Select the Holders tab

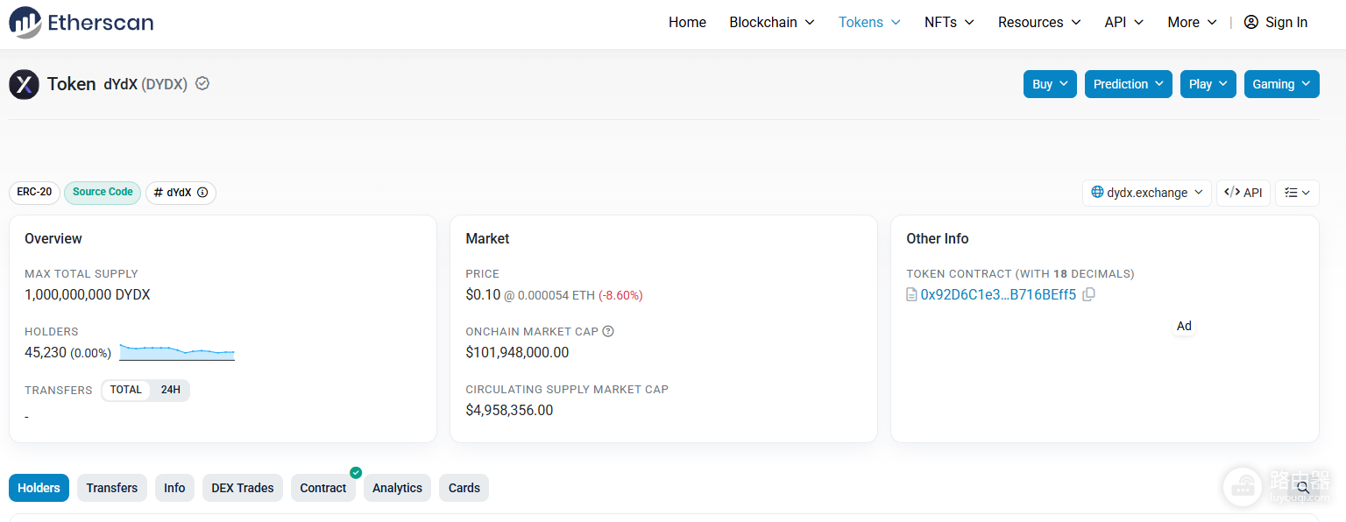pos(39,488)
